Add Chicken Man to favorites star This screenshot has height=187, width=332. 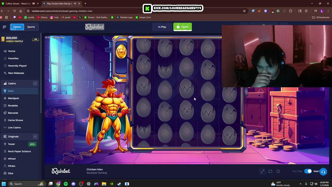(278, 171)
